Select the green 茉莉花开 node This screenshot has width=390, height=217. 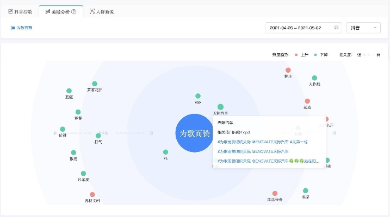click(x=95, y=84)
